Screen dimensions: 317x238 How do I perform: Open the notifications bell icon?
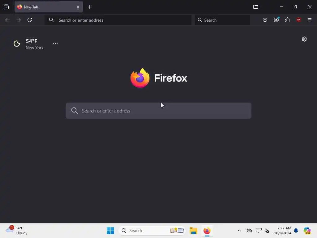296,231
